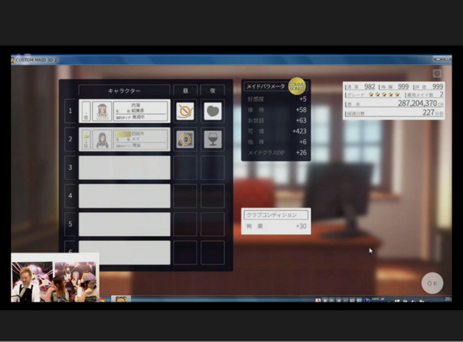Click the メイドパラメータ panel title
This screenshot has width=463, height=342.
tap(265, 86)
